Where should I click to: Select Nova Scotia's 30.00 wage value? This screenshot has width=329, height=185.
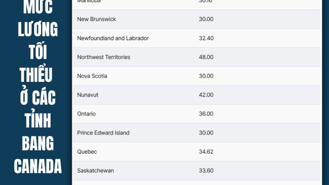(206, 76)
